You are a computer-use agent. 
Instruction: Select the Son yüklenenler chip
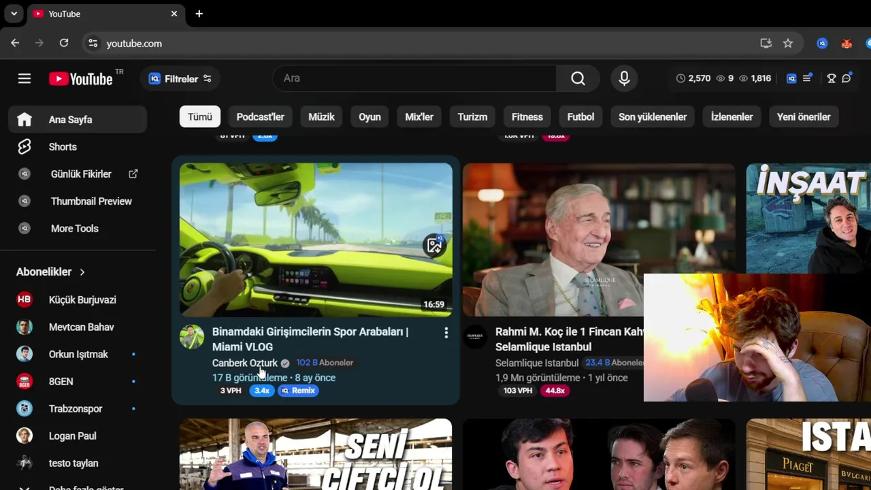click(653, 117)
